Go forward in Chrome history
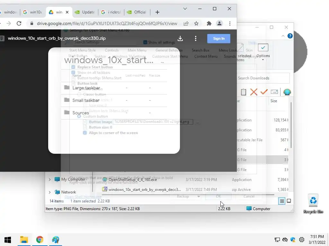This screenshot has width=329, height=246. pyautogui.click(x=9, y=23)
